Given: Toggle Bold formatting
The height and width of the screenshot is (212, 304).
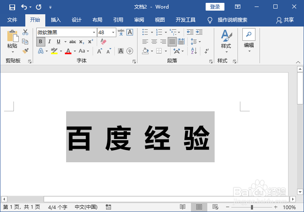Looking at the screenshot, I should point(40,42).
